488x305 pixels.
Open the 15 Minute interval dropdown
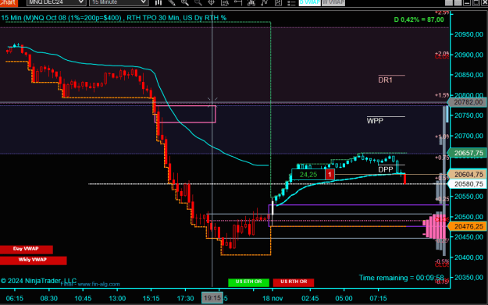tap(118, 2)
